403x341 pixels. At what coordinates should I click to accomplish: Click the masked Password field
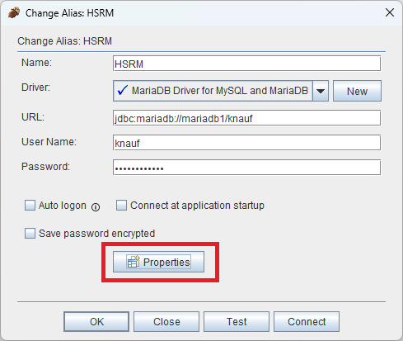coord(246,168)
